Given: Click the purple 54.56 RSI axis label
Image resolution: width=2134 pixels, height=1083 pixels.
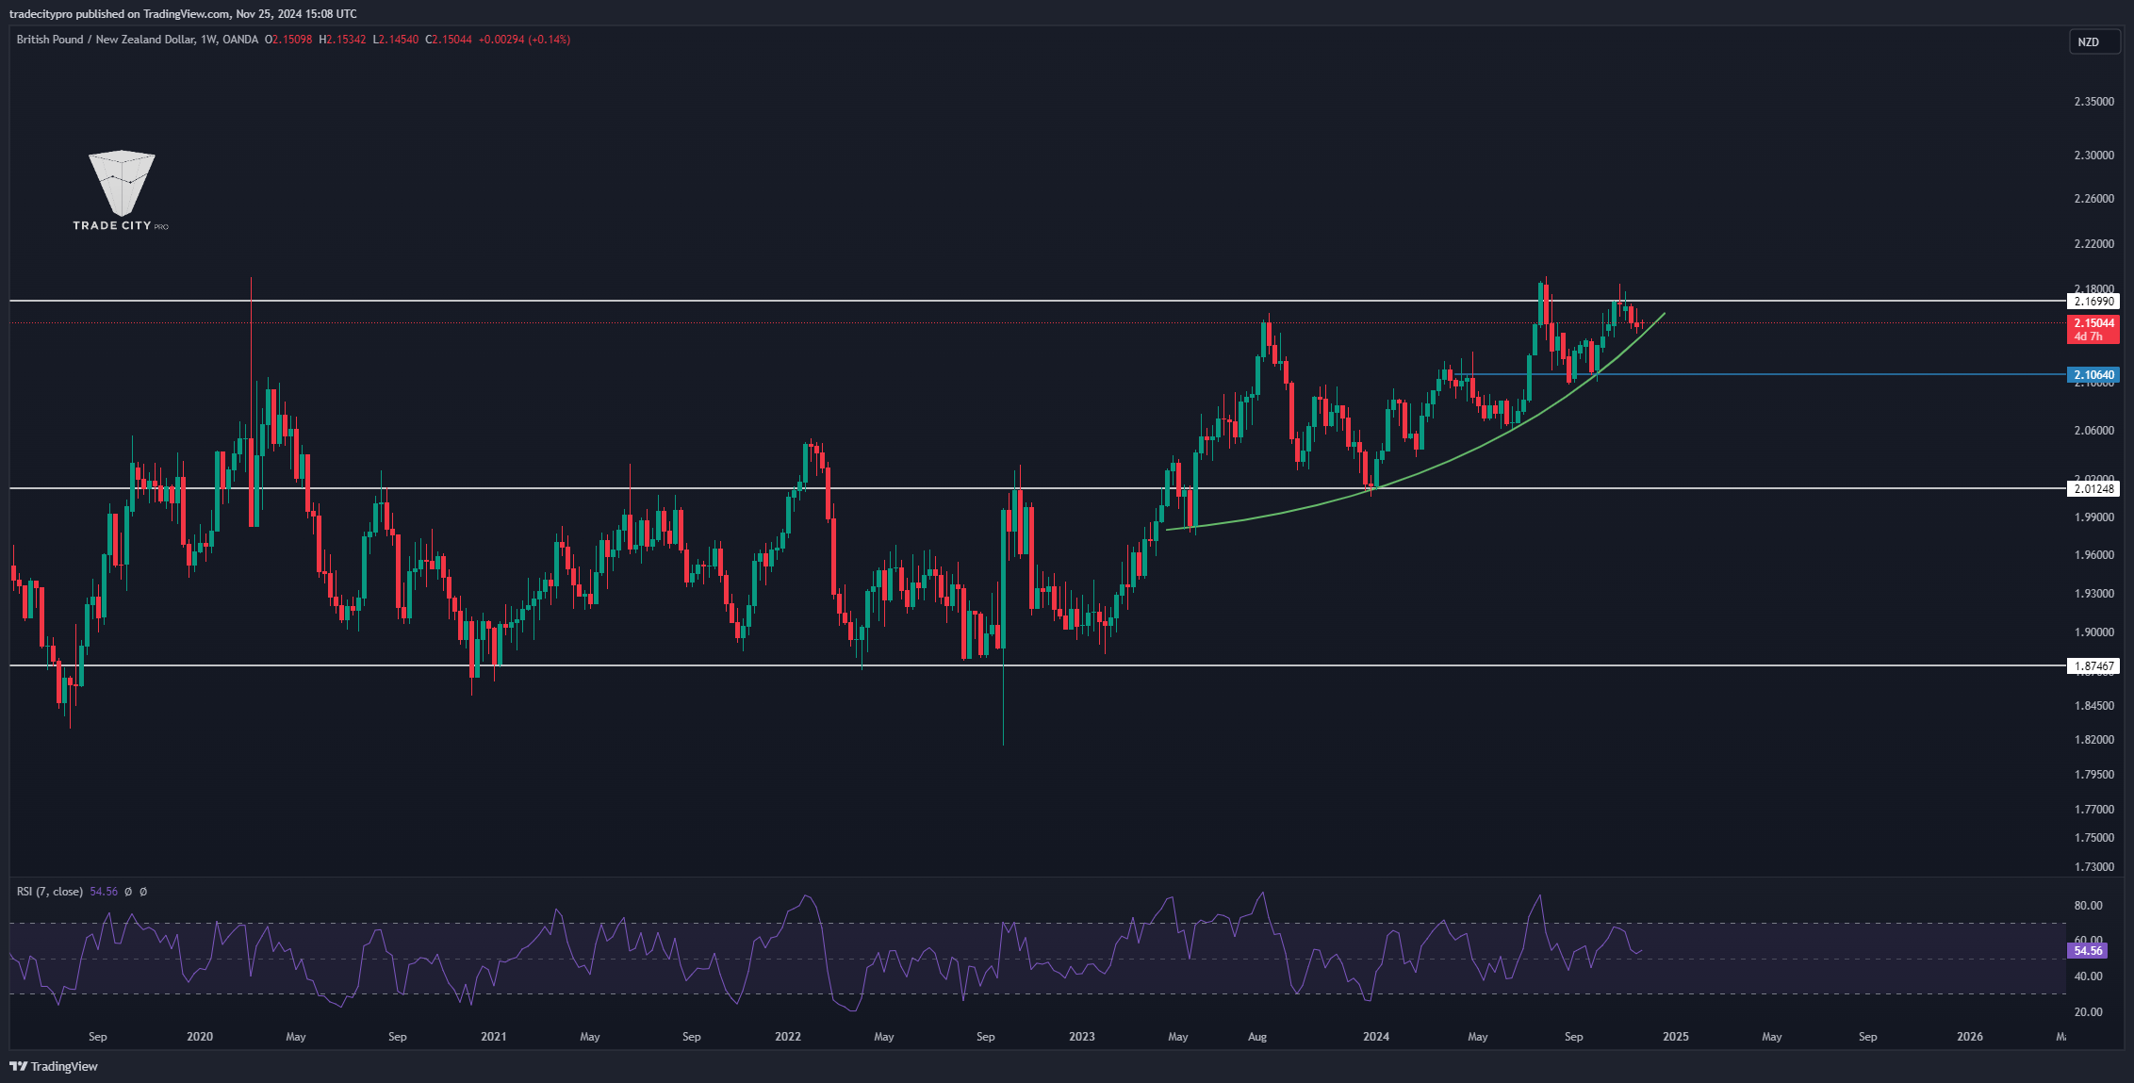Looking at the screenshot, I should [x=2088, y=950].
